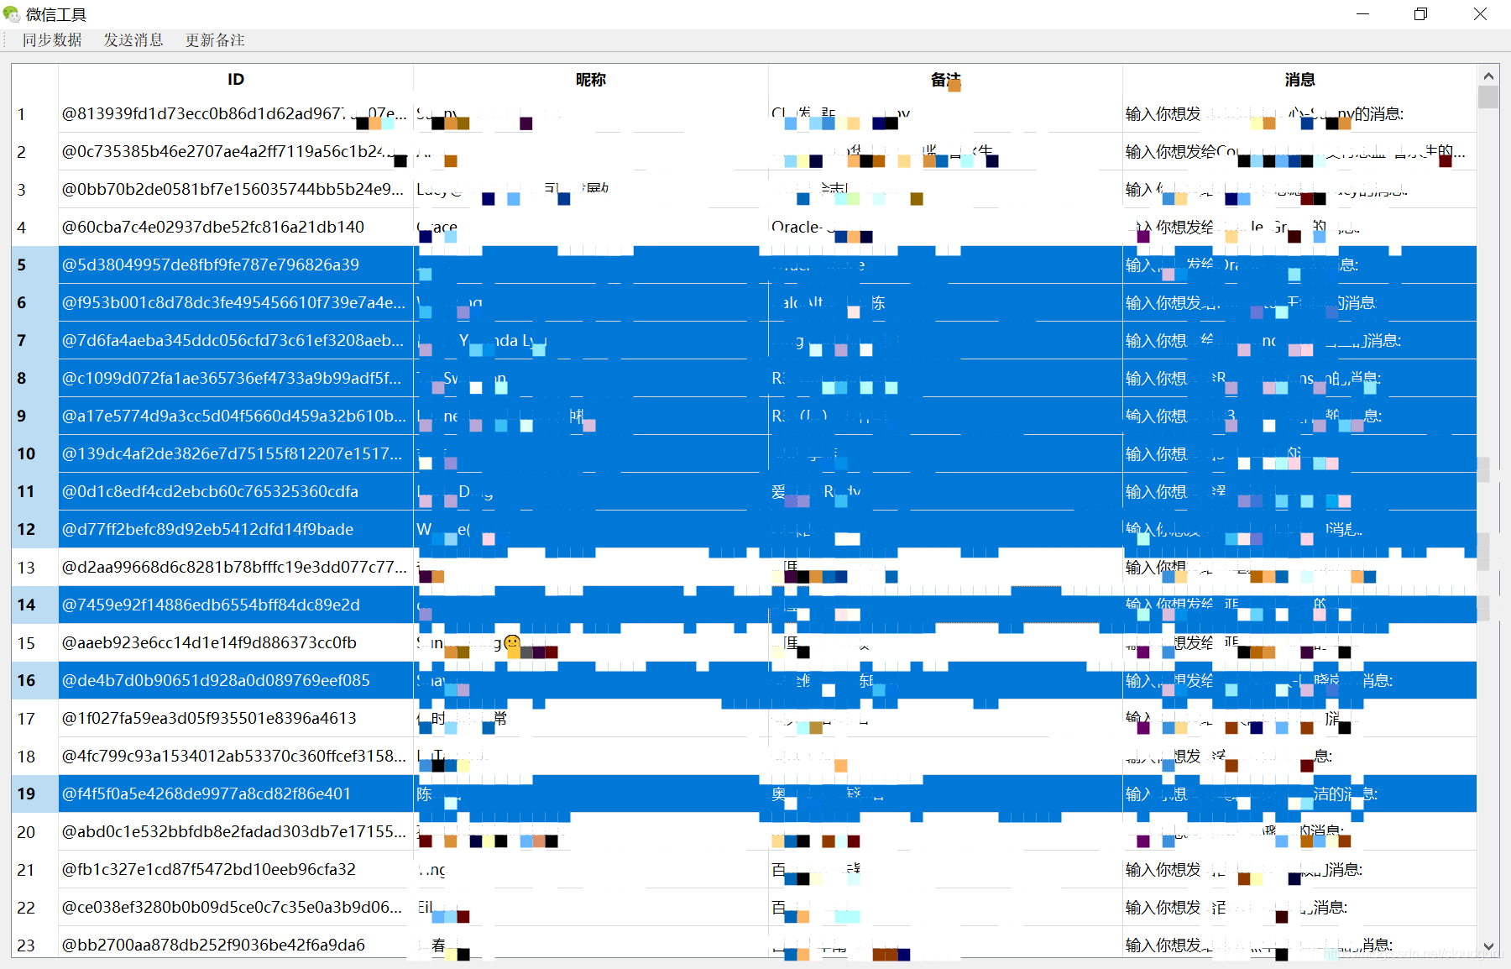Sort by the 昵称 column header
This screenshot has width=1511, height=969.
(x=591, y=79)
